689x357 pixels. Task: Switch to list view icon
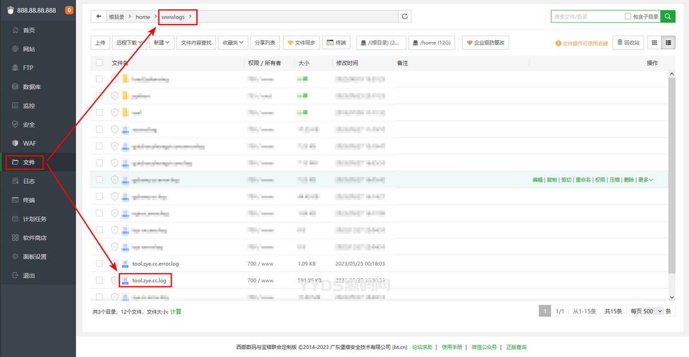[668, 42]
